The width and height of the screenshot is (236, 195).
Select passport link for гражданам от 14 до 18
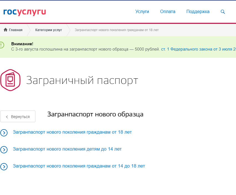(x=79, y=166)
